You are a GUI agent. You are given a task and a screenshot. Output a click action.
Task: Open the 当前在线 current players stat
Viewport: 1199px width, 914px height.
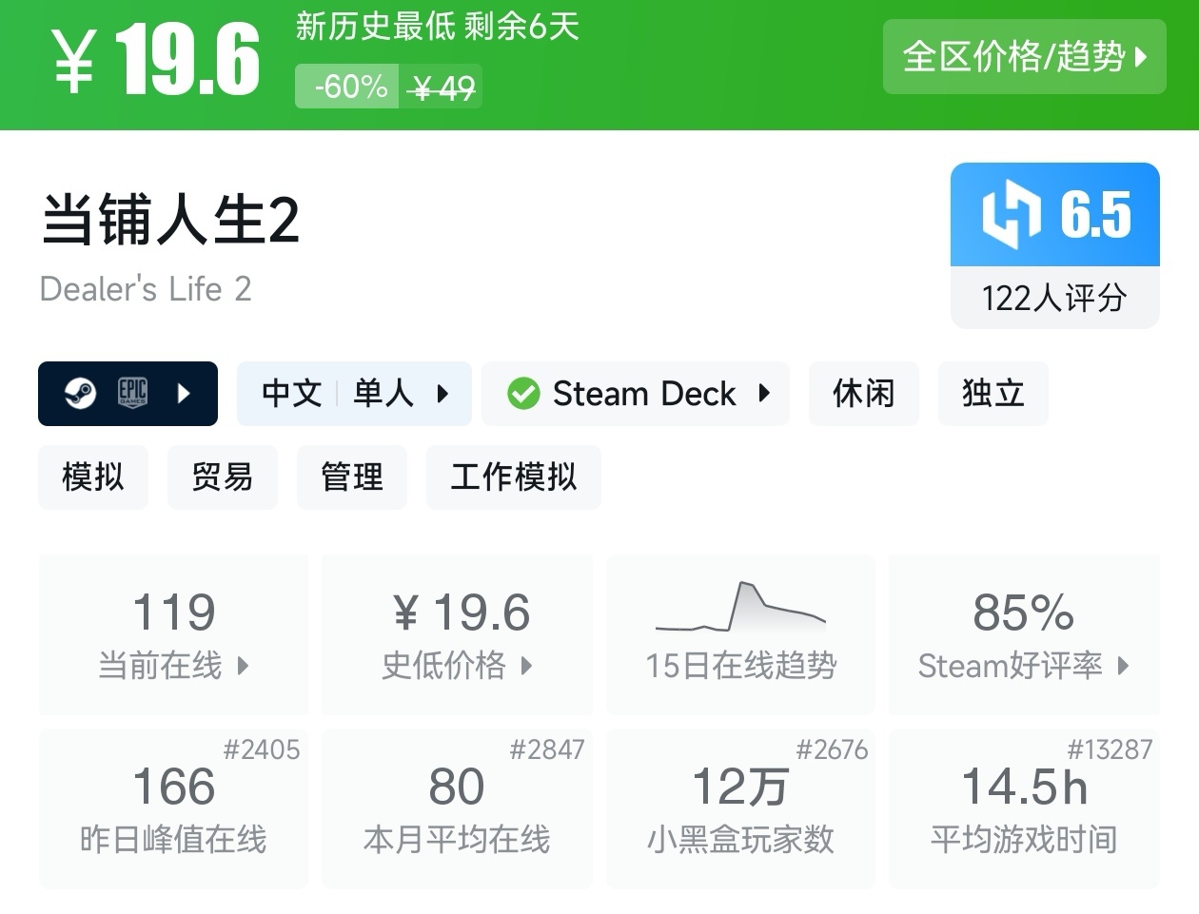(x=173, y=634)
